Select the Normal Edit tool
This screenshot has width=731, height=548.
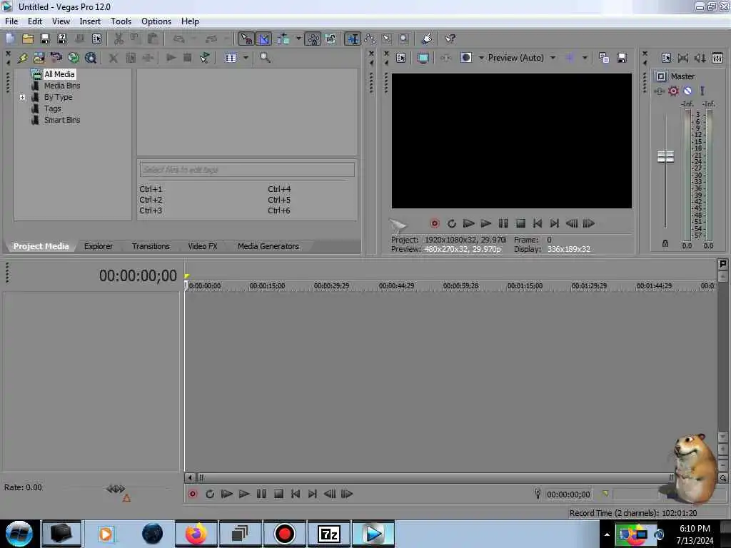[353, 39]
